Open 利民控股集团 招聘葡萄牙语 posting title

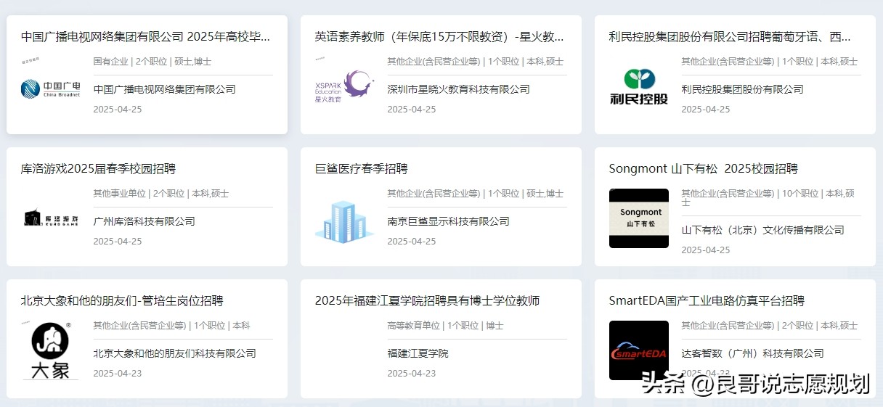point(730,36)
